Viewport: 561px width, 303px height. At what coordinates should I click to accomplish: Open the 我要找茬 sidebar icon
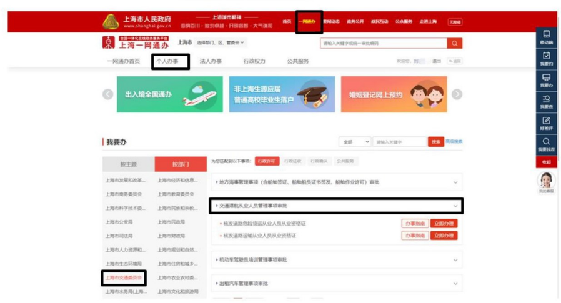(x=547, y=145)
